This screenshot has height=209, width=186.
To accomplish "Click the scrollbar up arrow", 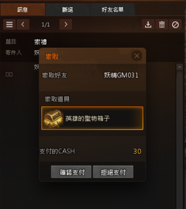I will point(180,67).
